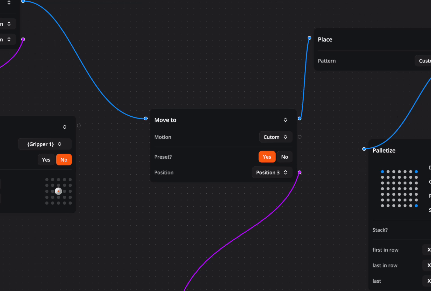Open the Position 3 dropdown
Viewport: 431px width, 291px height.
272,172
